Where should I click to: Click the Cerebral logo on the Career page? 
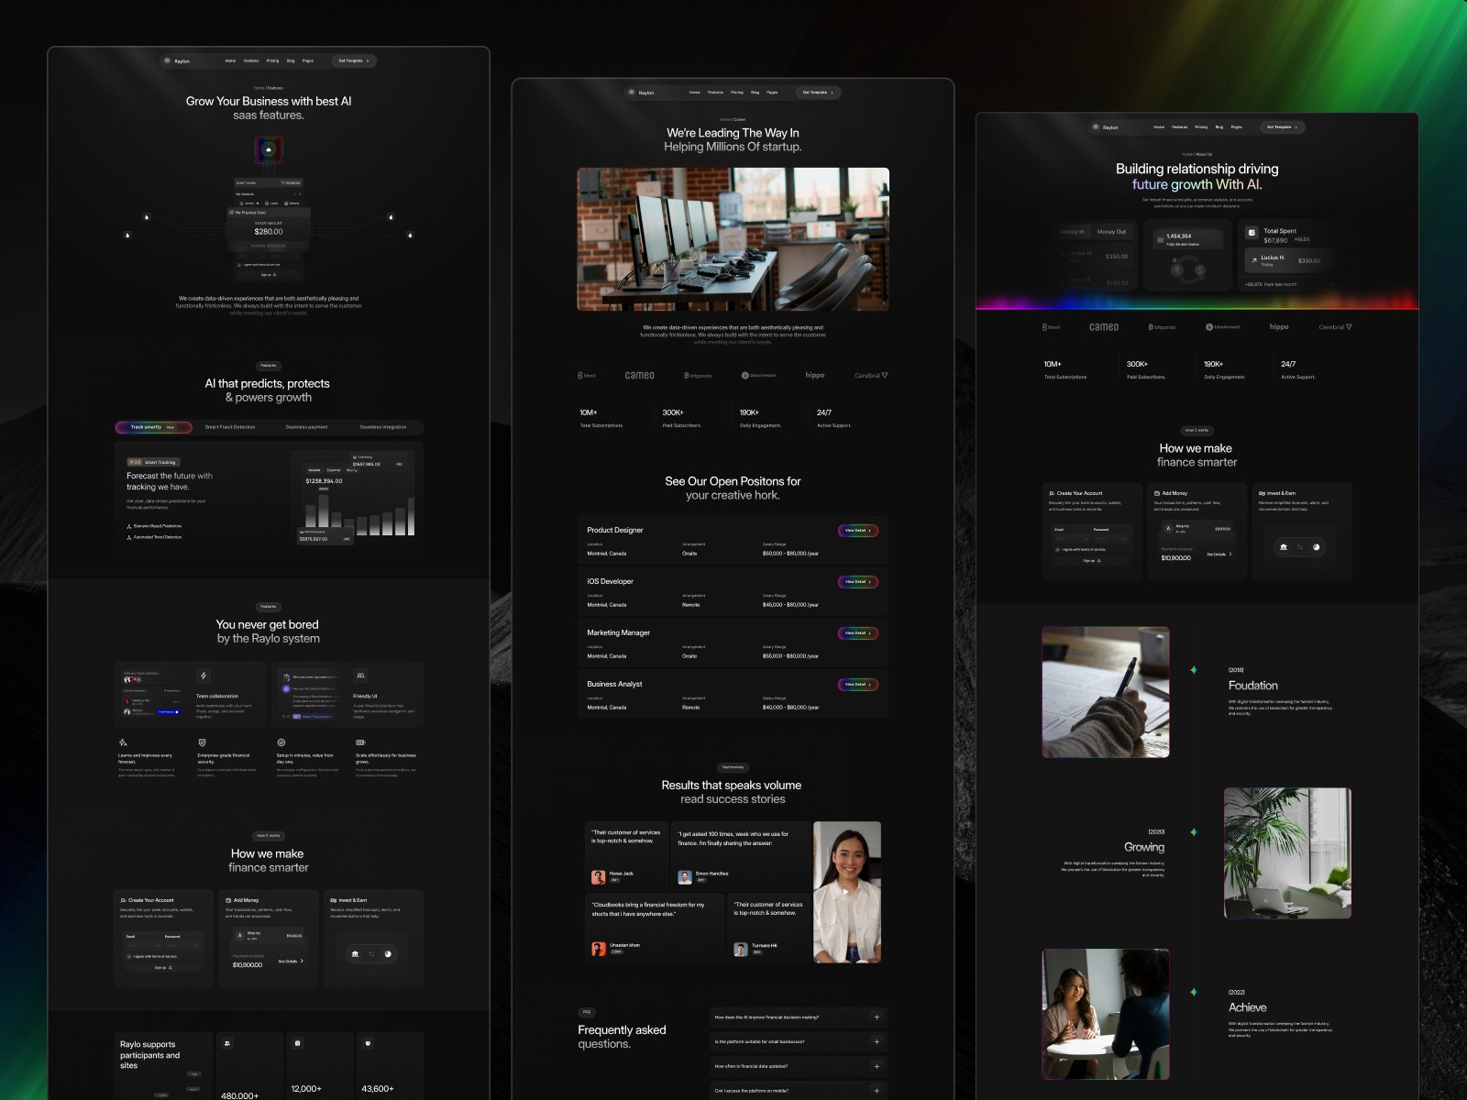click(871, 376)
